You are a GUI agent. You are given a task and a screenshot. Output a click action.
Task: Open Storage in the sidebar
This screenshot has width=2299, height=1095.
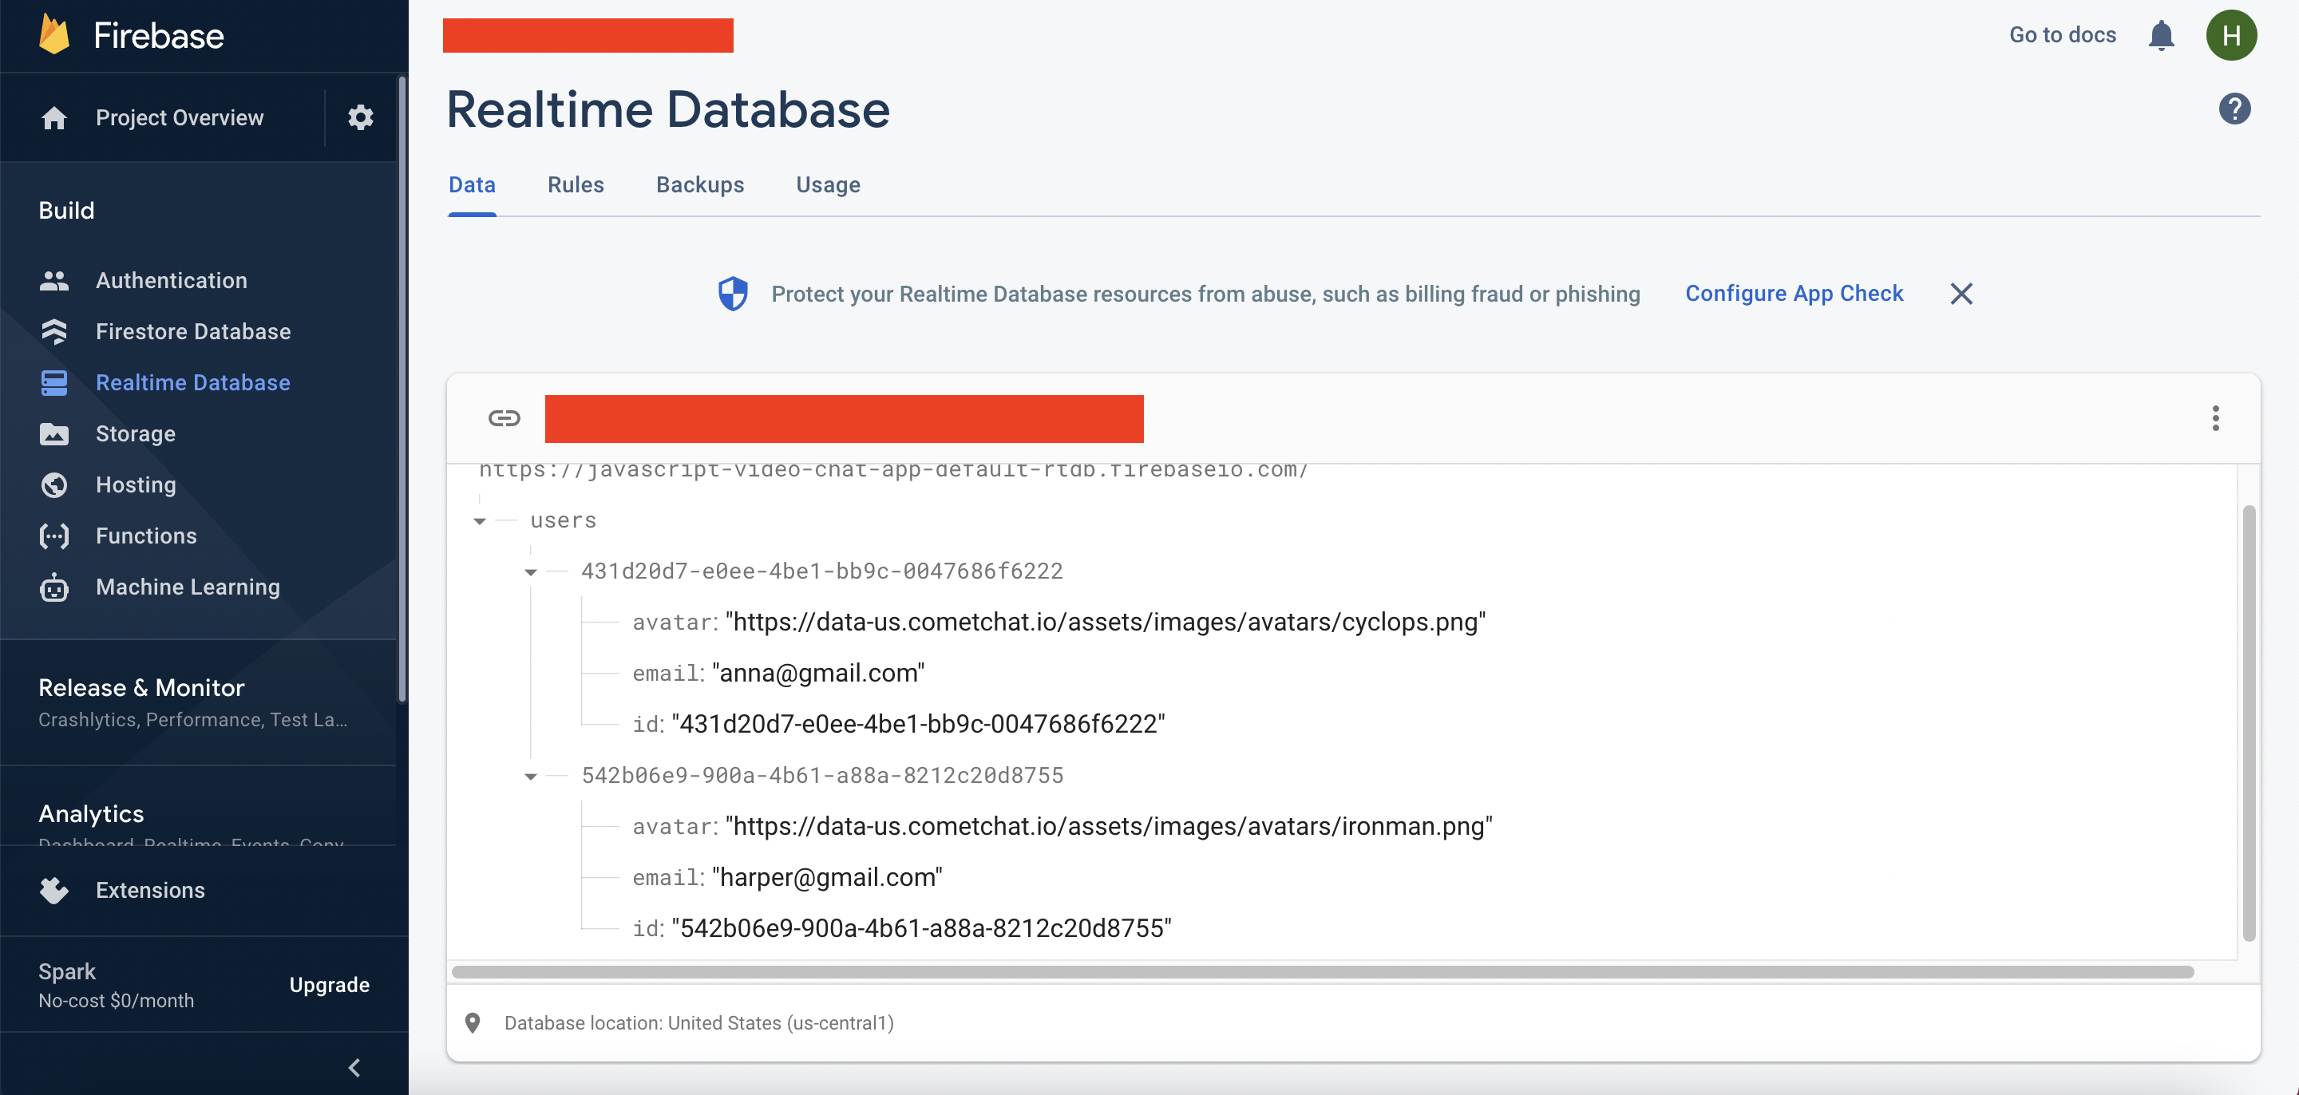(x=136, y=433)
